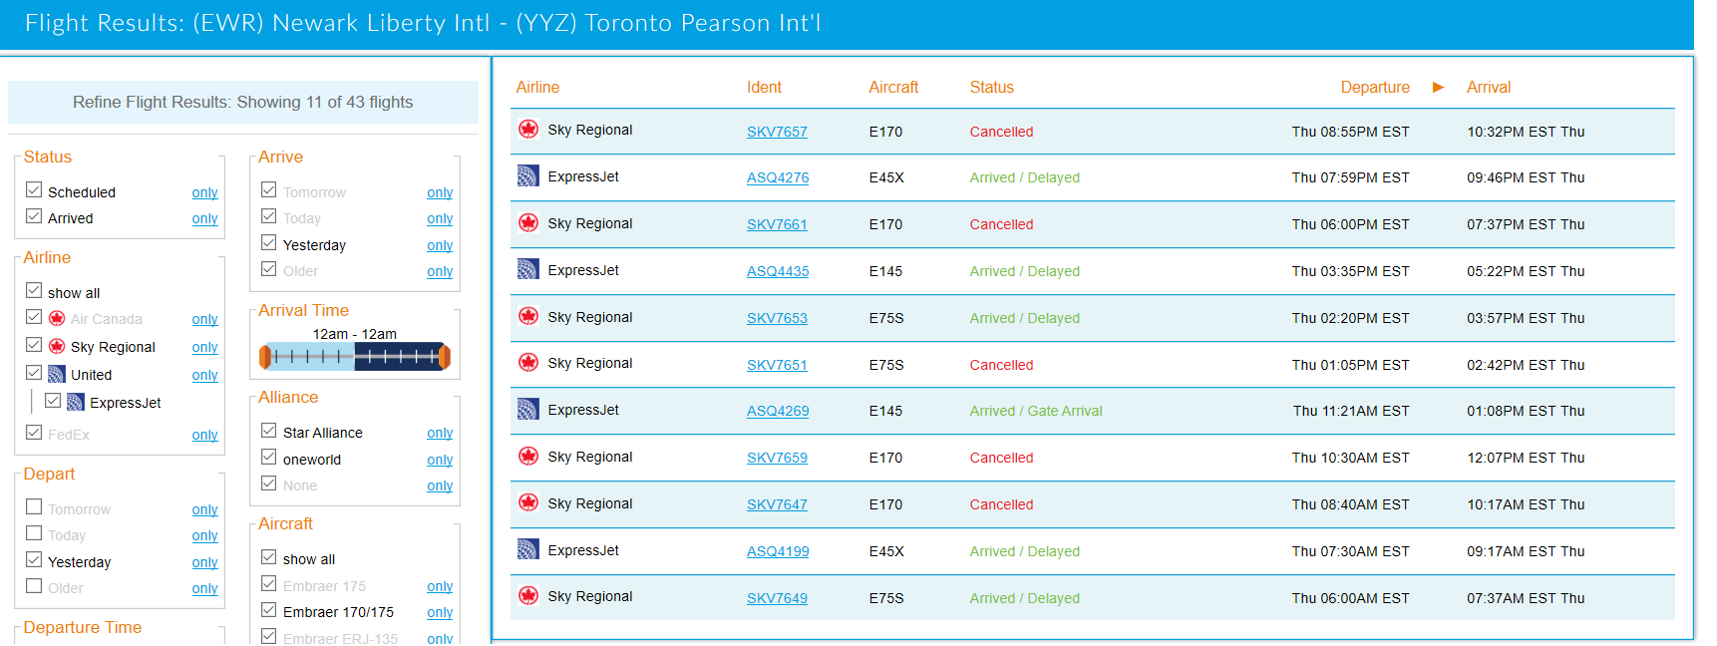Uncheck Embraer 170/175 aircraft filter
Image resolution: width=1717 pixels, height=646 pixels.
click(269, 610)
